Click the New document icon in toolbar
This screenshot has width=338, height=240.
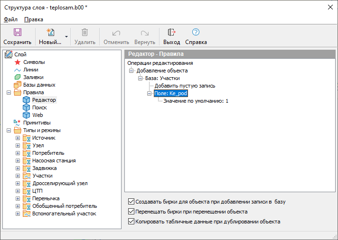(x=50, y=33)
